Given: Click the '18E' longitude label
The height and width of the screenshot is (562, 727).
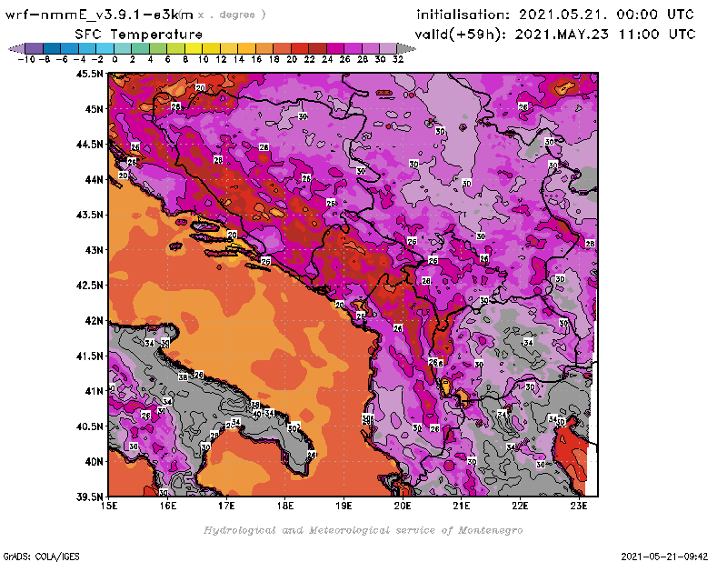Looking at the screenshot, I should pyautogui.click(x=285, y=506).
